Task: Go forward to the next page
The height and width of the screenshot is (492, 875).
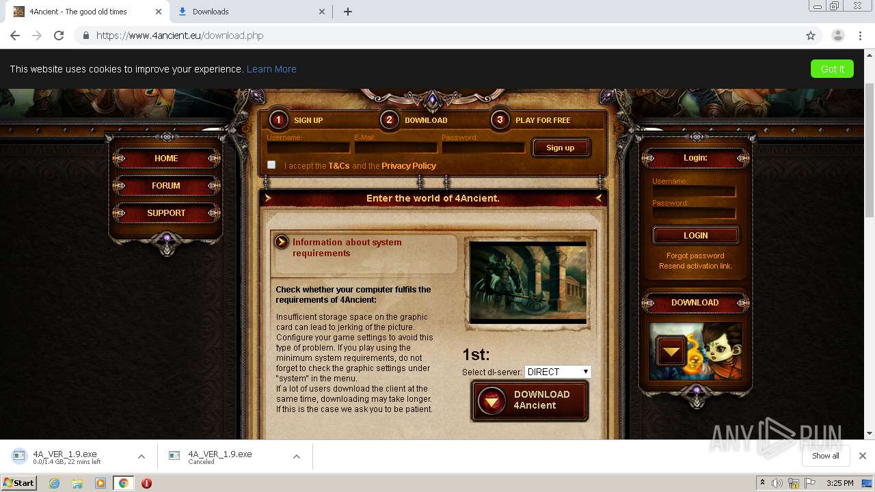Action: pyautogui.click(x=37, y=36)
